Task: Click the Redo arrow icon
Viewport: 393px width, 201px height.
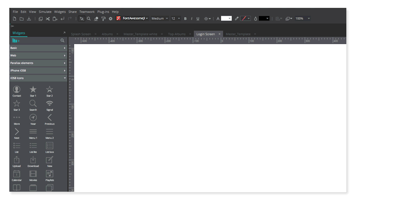Action: (70, 19)
